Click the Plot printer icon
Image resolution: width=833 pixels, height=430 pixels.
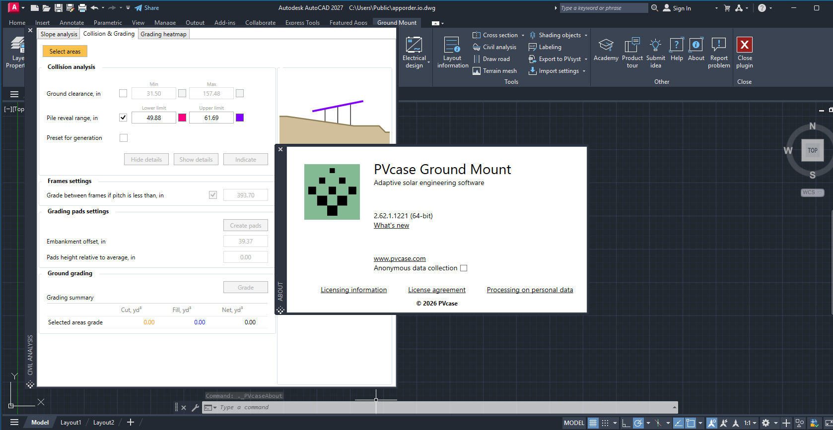(x=82, y=8)
